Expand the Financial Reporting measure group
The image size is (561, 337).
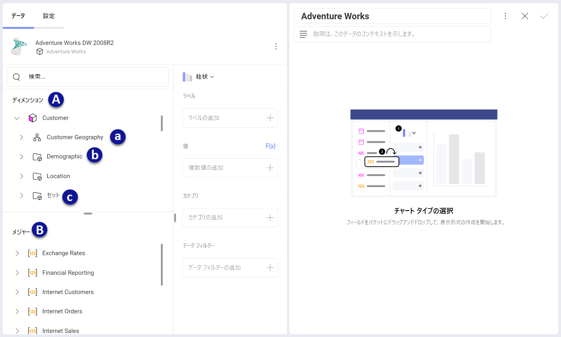point(17,273)
